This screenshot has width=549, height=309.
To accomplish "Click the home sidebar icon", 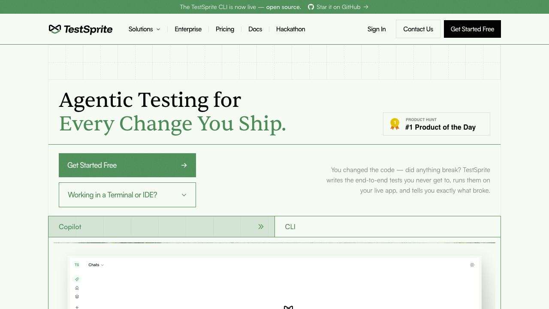I will click(x=77, y=288).
